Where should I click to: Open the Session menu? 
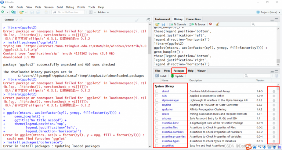(48, 7)
